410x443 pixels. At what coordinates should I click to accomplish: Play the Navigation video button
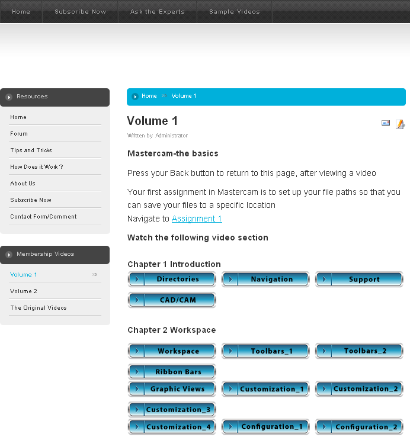click(x=265, y=279)
